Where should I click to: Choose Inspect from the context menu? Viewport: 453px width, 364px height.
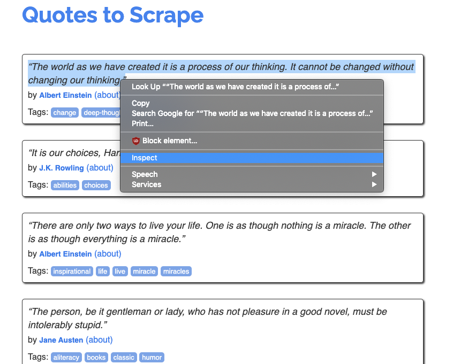(x=252, y=158)
